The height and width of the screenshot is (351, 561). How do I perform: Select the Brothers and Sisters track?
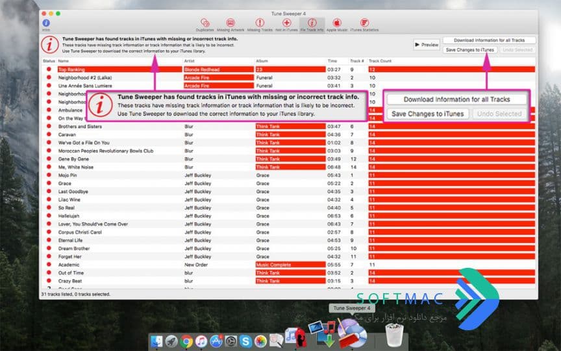click(x=80, y=127)
